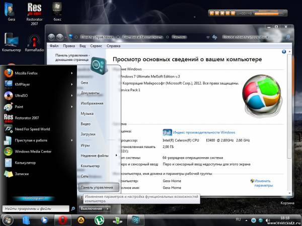The height and width of the screenshot is (226, 302).
Task: Click the Start menu search magnifier
Action: pos(73,208)
